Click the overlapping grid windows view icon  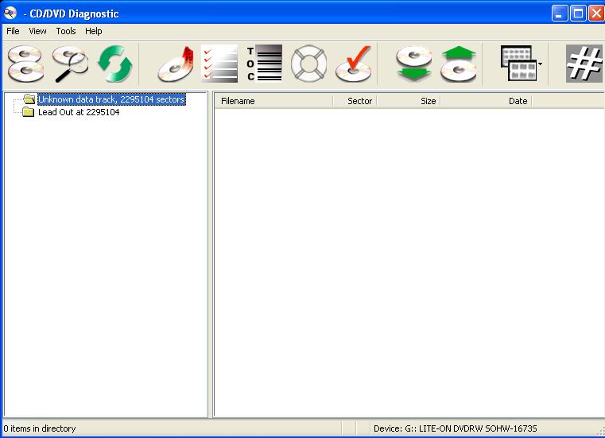[x=518, y=64]
